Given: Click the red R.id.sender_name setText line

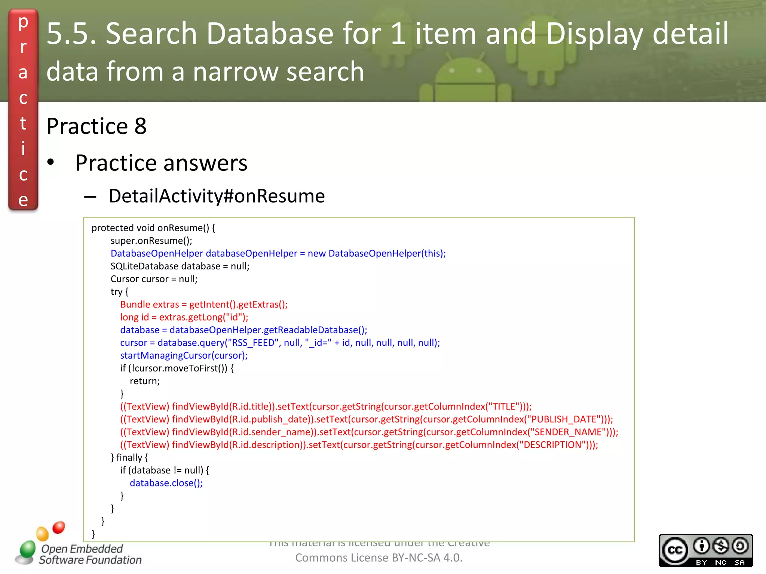Looking at the screenshot, I should pos(369,432).
